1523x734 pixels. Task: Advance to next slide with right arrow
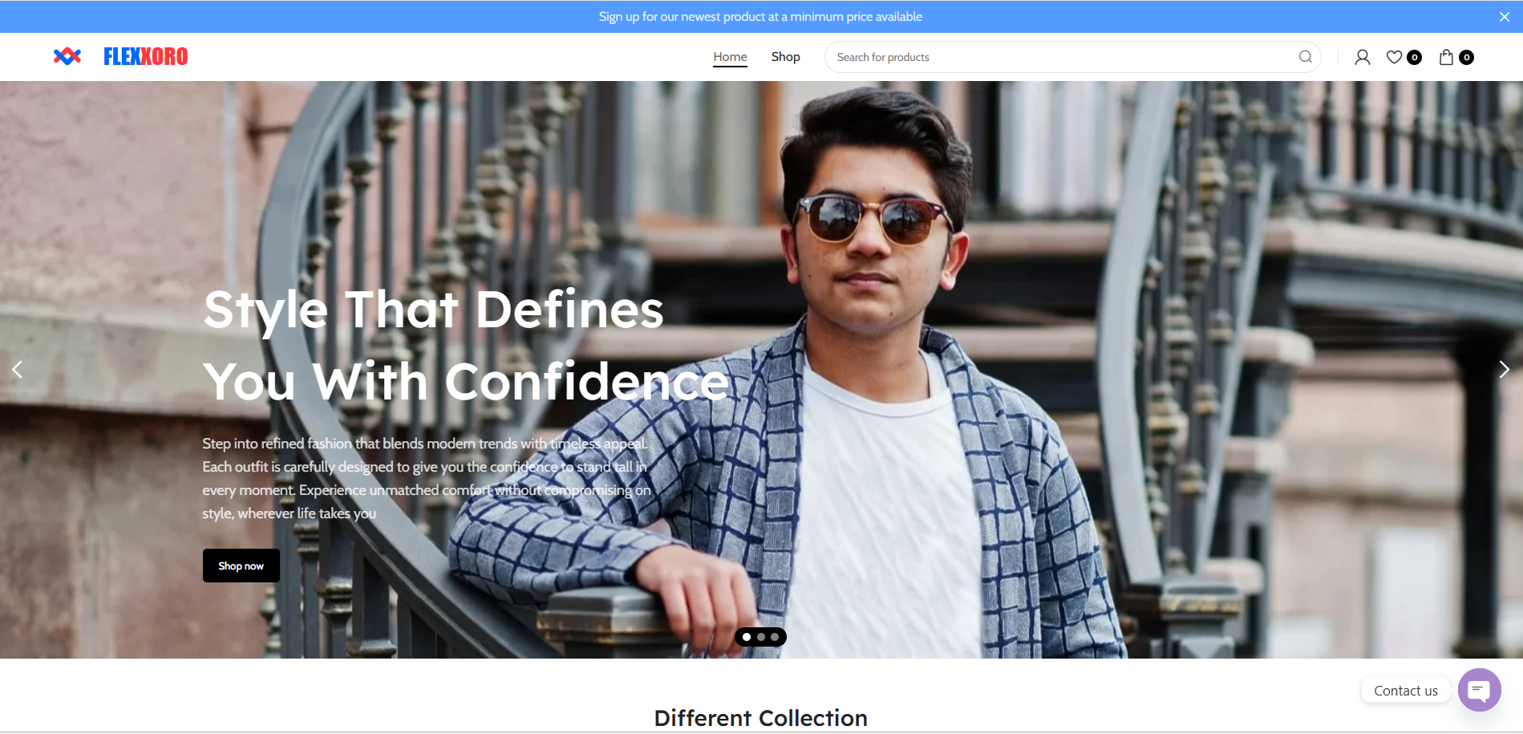[x=1504, y=369]
